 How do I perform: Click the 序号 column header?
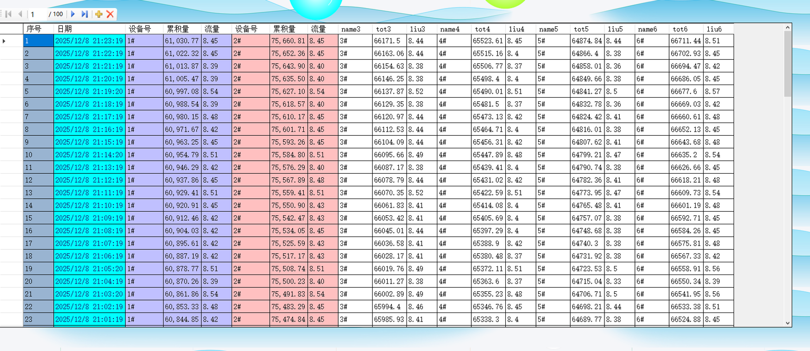click(38, 29)
